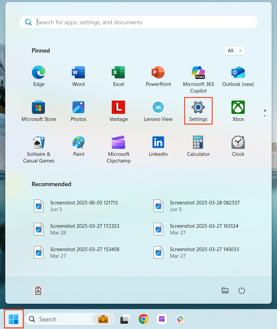The height and width of the screenshot is (329, 277).
Task: Show All apps list
Action: 234,51
